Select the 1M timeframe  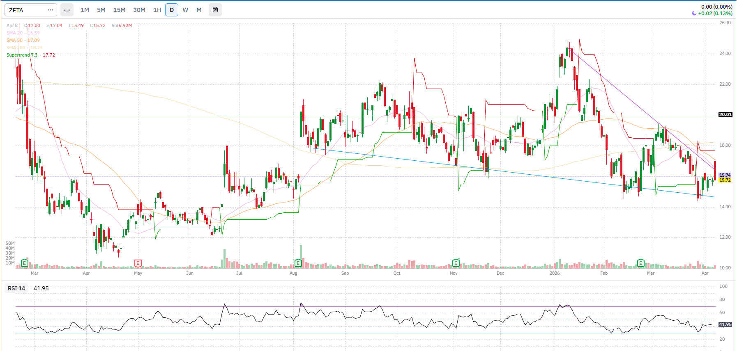coord(85,10)
